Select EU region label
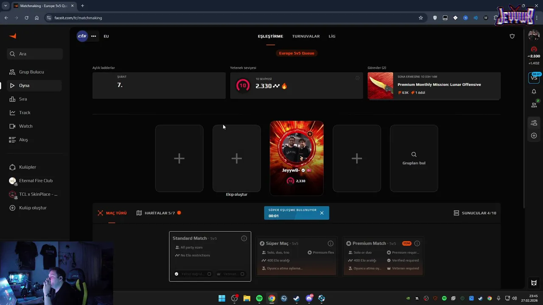543x305 pixels. click(106, 36)
